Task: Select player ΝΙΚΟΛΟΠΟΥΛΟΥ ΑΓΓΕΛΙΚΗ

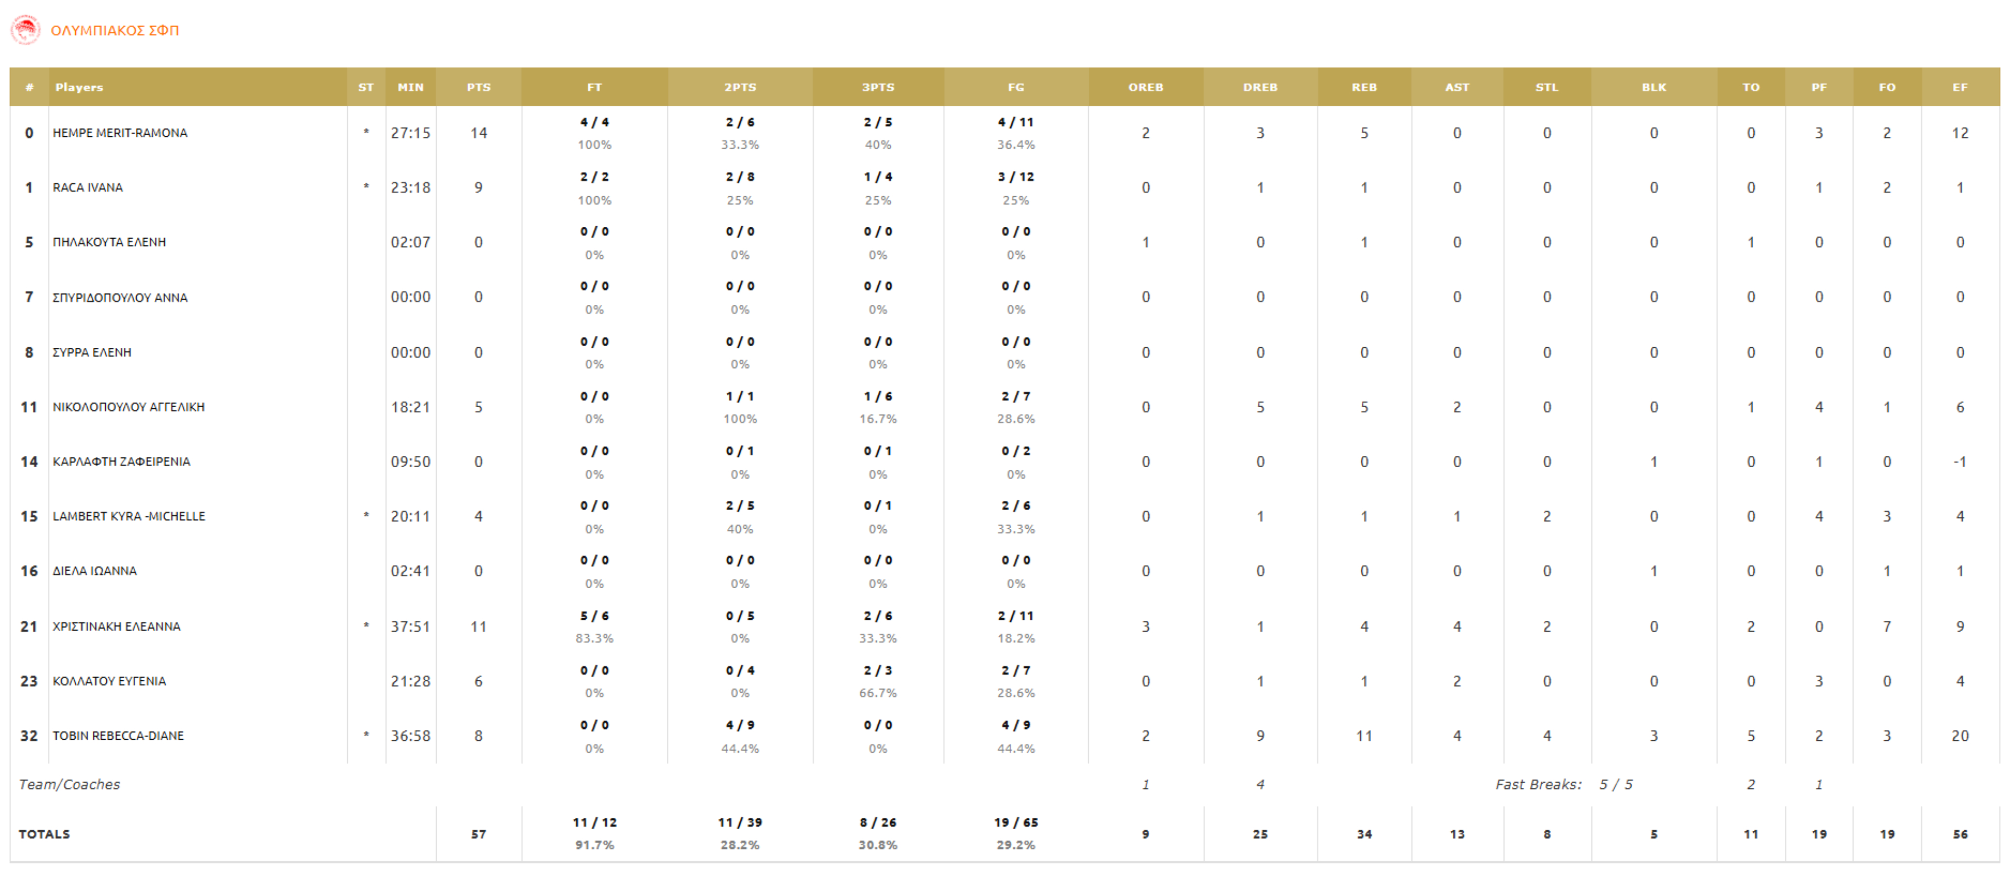Action: (128, 407)
